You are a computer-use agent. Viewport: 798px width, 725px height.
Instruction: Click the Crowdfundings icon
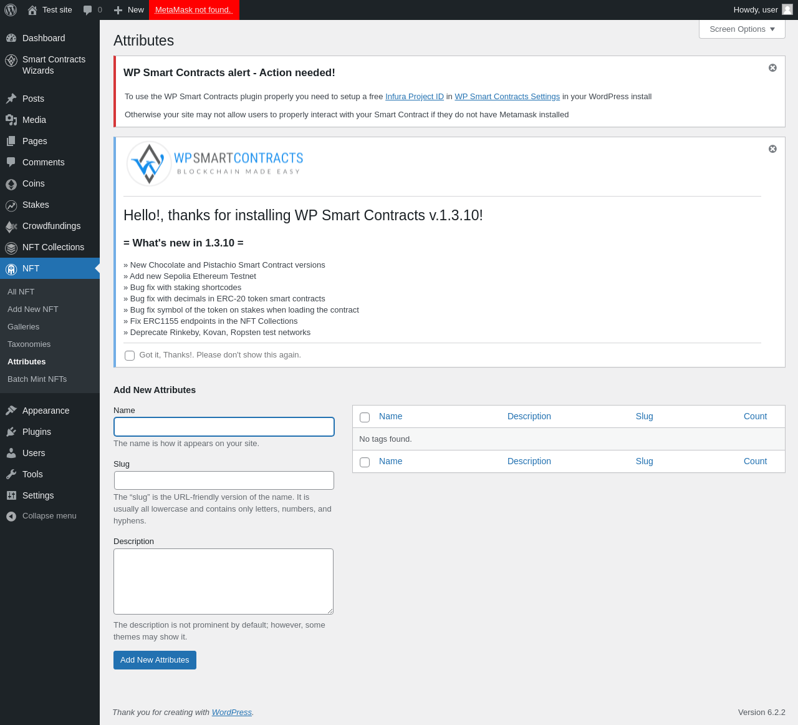point(11,226)
